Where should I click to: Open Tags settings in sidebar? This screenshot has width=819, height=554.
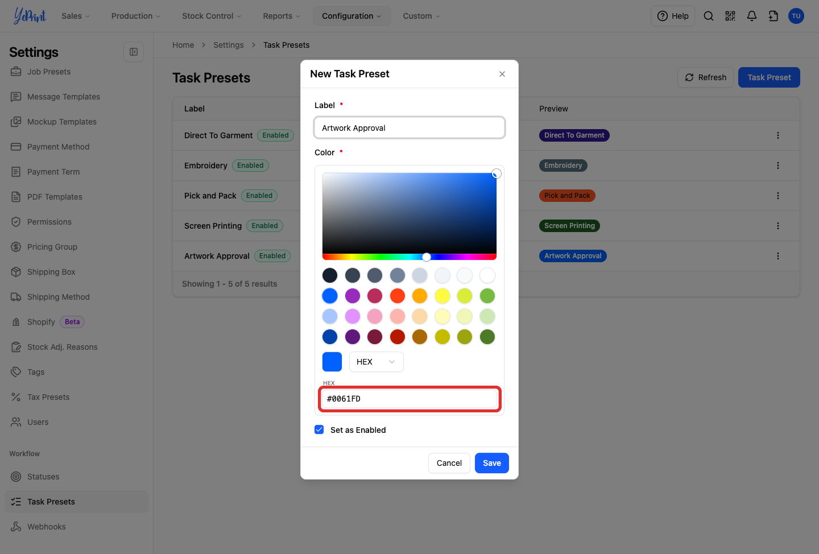click(x=76, y=372)
